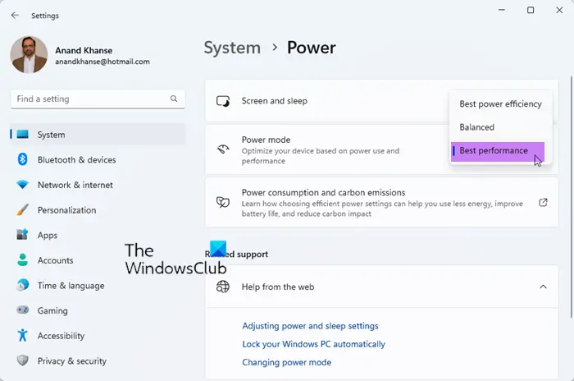Click System in the breadcrumb
Image resolution: width=574 pixels, height=381 pixels.
click(x=232, y=48)
